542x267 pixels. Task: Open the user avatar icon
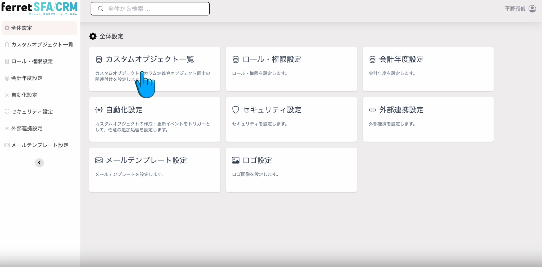pos(532,9)
